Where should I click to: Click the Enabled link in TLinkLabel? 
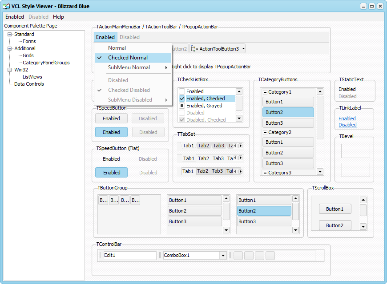[x=347, y=118]
